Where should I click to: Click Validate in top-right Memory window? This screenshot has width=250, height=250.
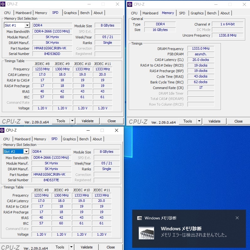pos(214,121)
